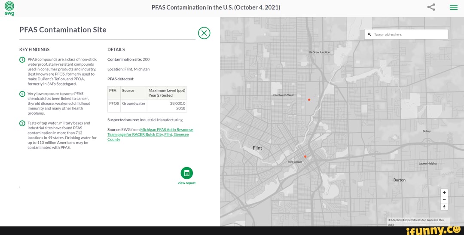Click the page title PFAS Contamination in the U.S.
464x235 pixels.
tap(216, 7)
